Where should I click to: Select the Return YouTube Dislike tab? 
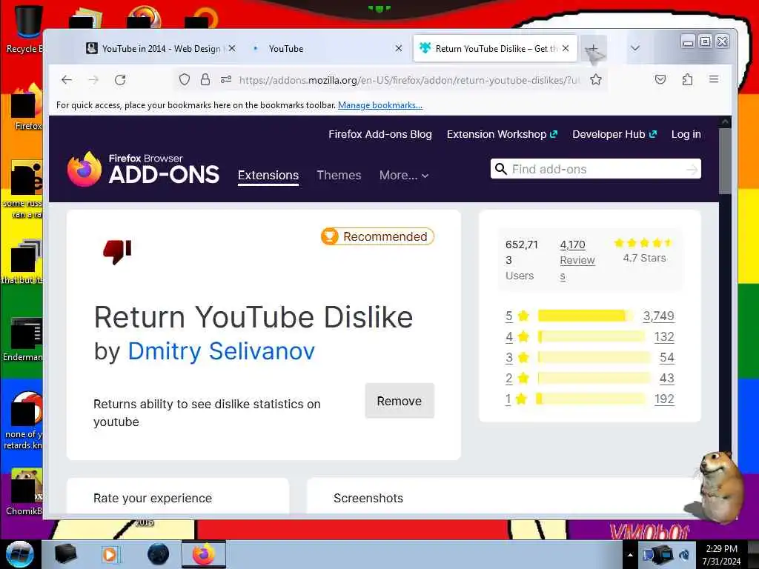point(494,48)
